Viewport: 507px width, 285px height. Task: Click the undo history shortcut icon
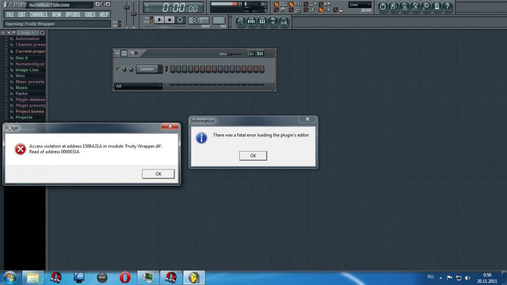click(x=382, y=7)
